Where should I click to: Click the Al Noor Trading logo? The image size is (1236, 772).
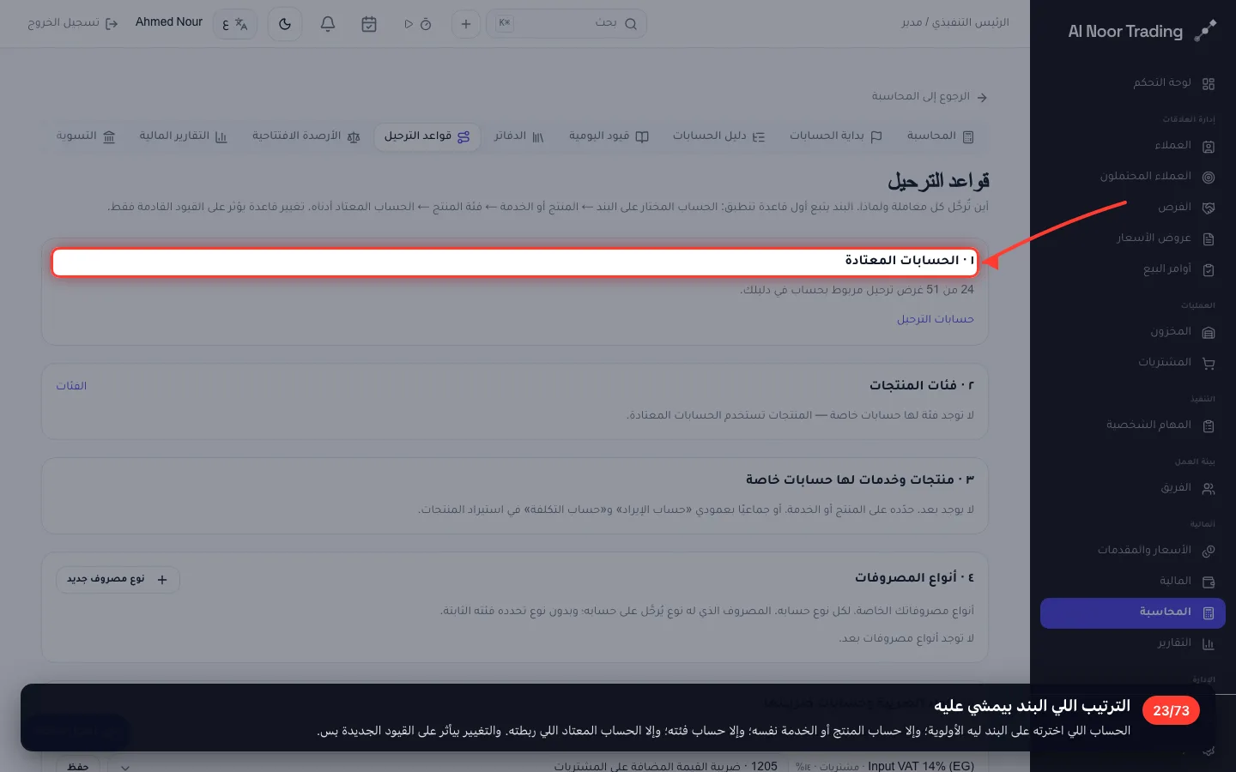[x=1142, y=32]
